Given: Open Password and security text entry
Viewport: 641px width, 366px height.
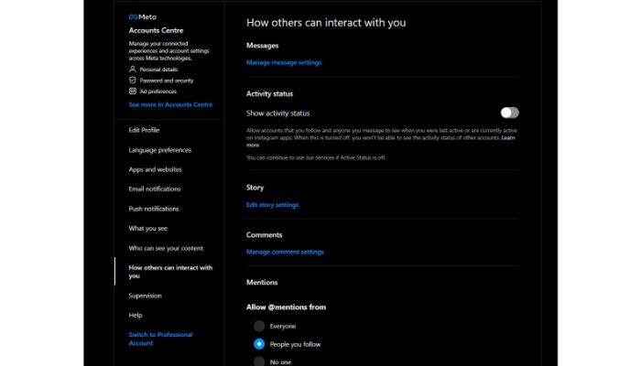Looking at the screenshot, I should point(167,81).
